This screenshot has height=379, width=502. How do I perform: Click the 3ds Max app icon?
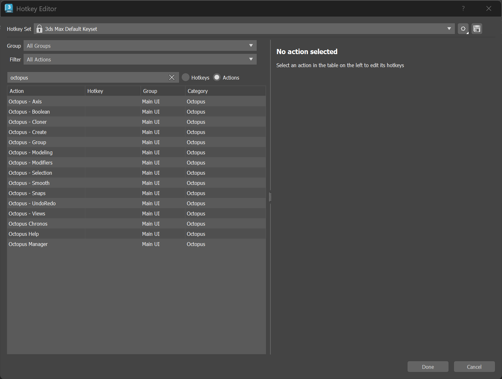(x=9, y=8)
